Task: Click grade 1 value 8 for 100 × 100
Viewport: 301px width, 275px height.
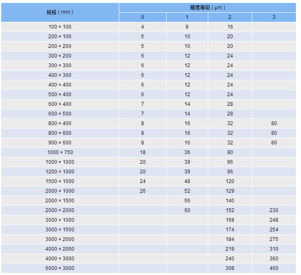Action: pyautogui.click(x=187, y=27)
